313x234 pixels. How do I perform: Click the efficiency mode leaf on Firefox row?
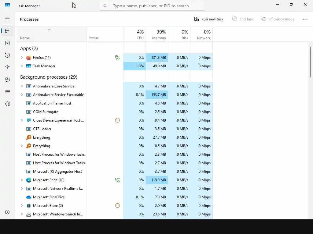coord(118,58)
